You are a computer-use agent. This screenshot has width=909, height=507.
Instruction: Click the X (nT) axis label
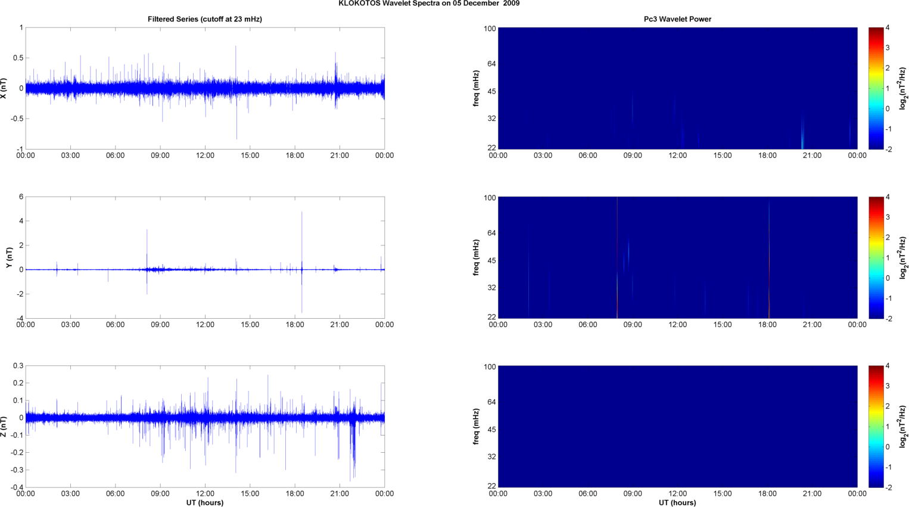click(x=4, y=88)
